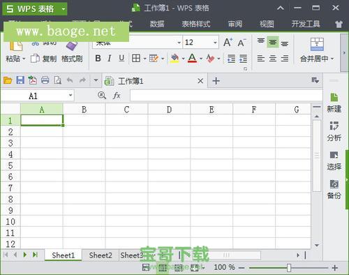Click the redo arrow

(x=82, y=80)
